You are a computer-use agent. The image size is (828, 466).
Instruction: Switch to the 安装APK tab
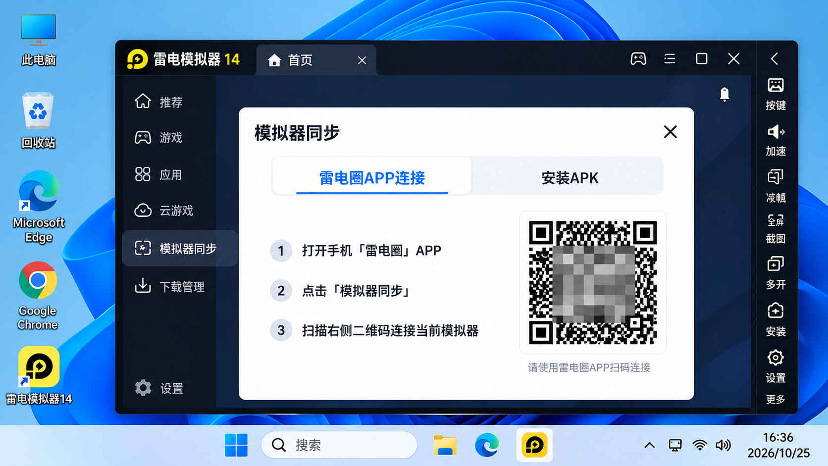tap(569, 177)
